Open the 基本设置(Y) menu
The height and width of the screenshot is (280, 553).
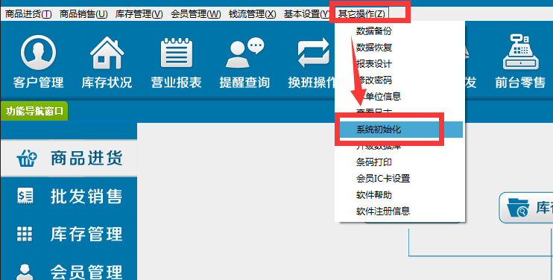(x=306, y=14)
